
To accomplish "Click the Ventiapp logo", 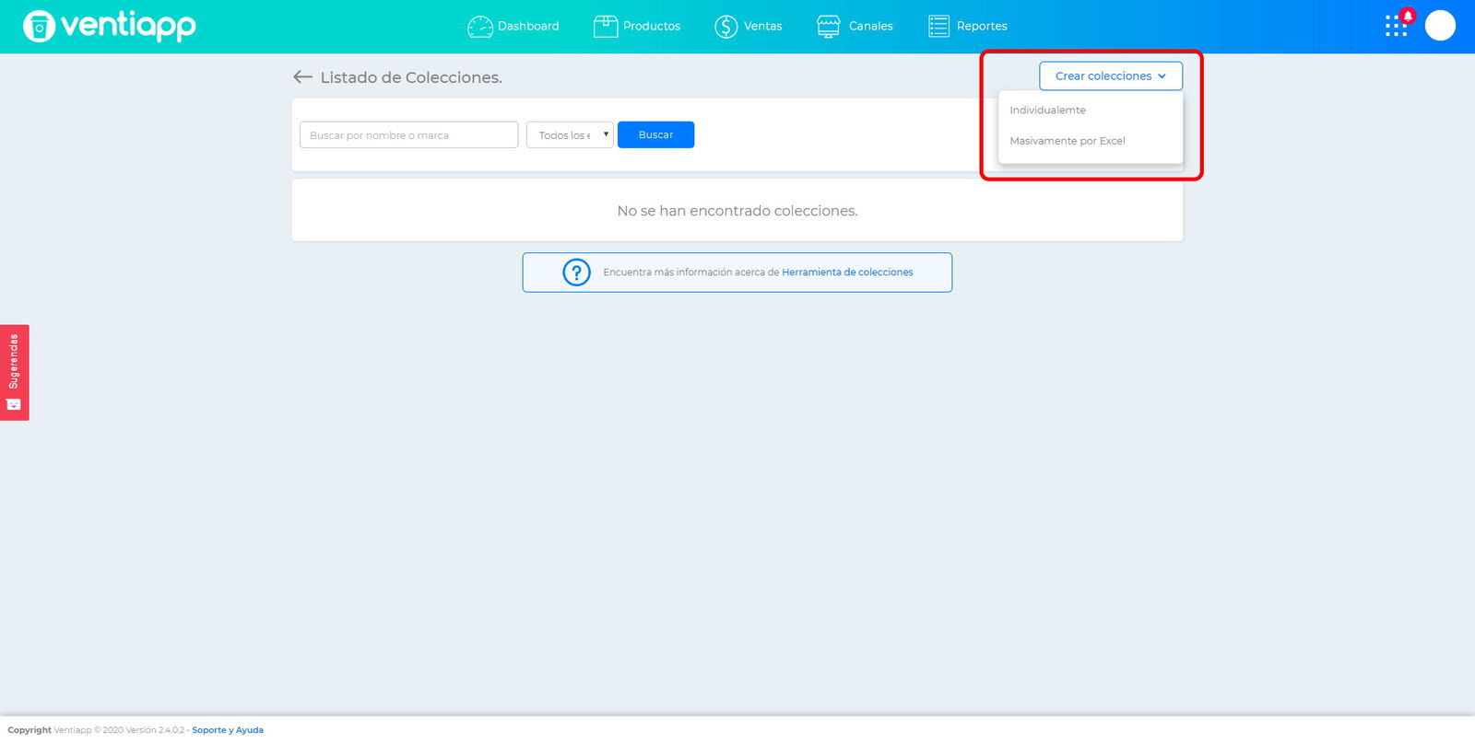I will pyautogui.click(x=110, y=26).
